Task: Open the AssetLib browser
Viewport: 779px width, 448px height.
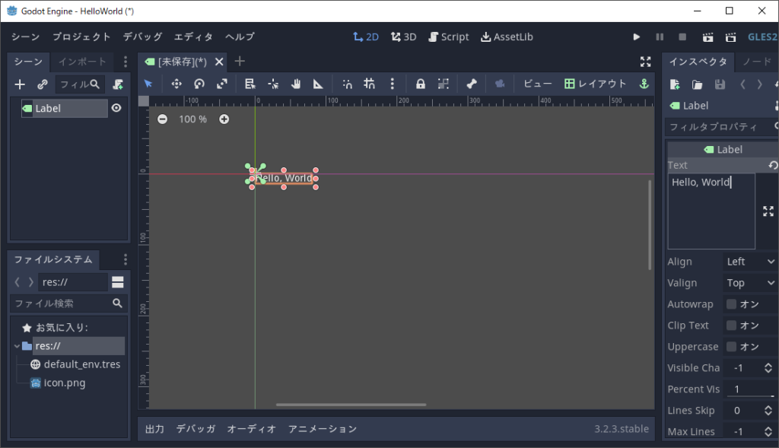Action: (x=507, y=36)
